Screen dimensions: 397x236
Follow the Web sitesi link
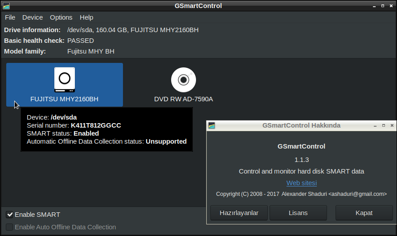(302, 183)
